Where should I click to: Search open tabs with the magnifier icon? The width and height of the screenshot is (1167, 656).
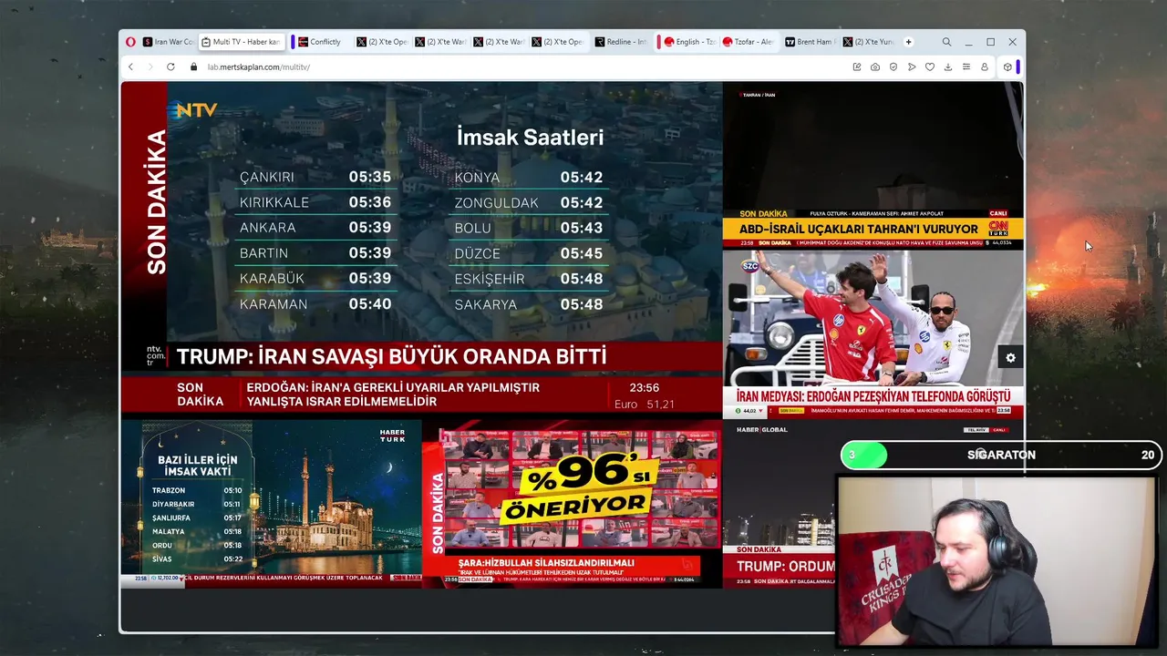pos(946,42)
